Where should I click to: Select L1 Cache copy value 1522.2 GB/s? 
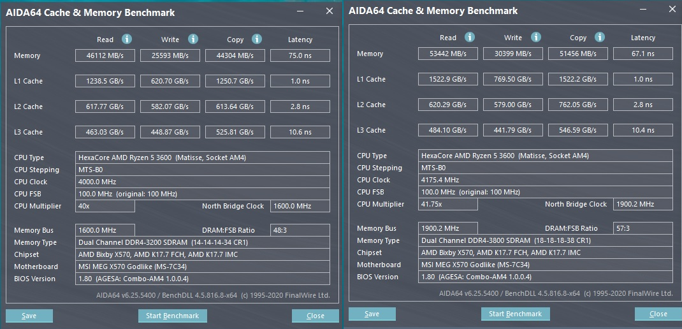point(578,79)
